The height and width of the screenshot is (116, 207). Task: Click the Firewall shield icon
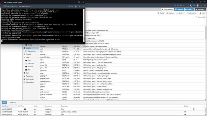pyautogui.click(x=24, y=54)
